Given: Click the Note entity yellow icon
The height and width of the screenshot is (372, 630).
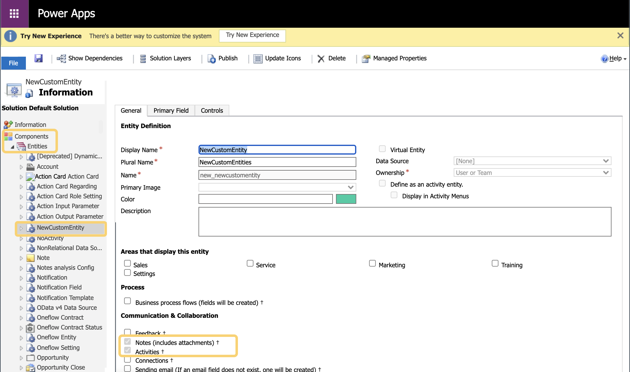Looking at the screenshot, I should click(x=31, y=258).
